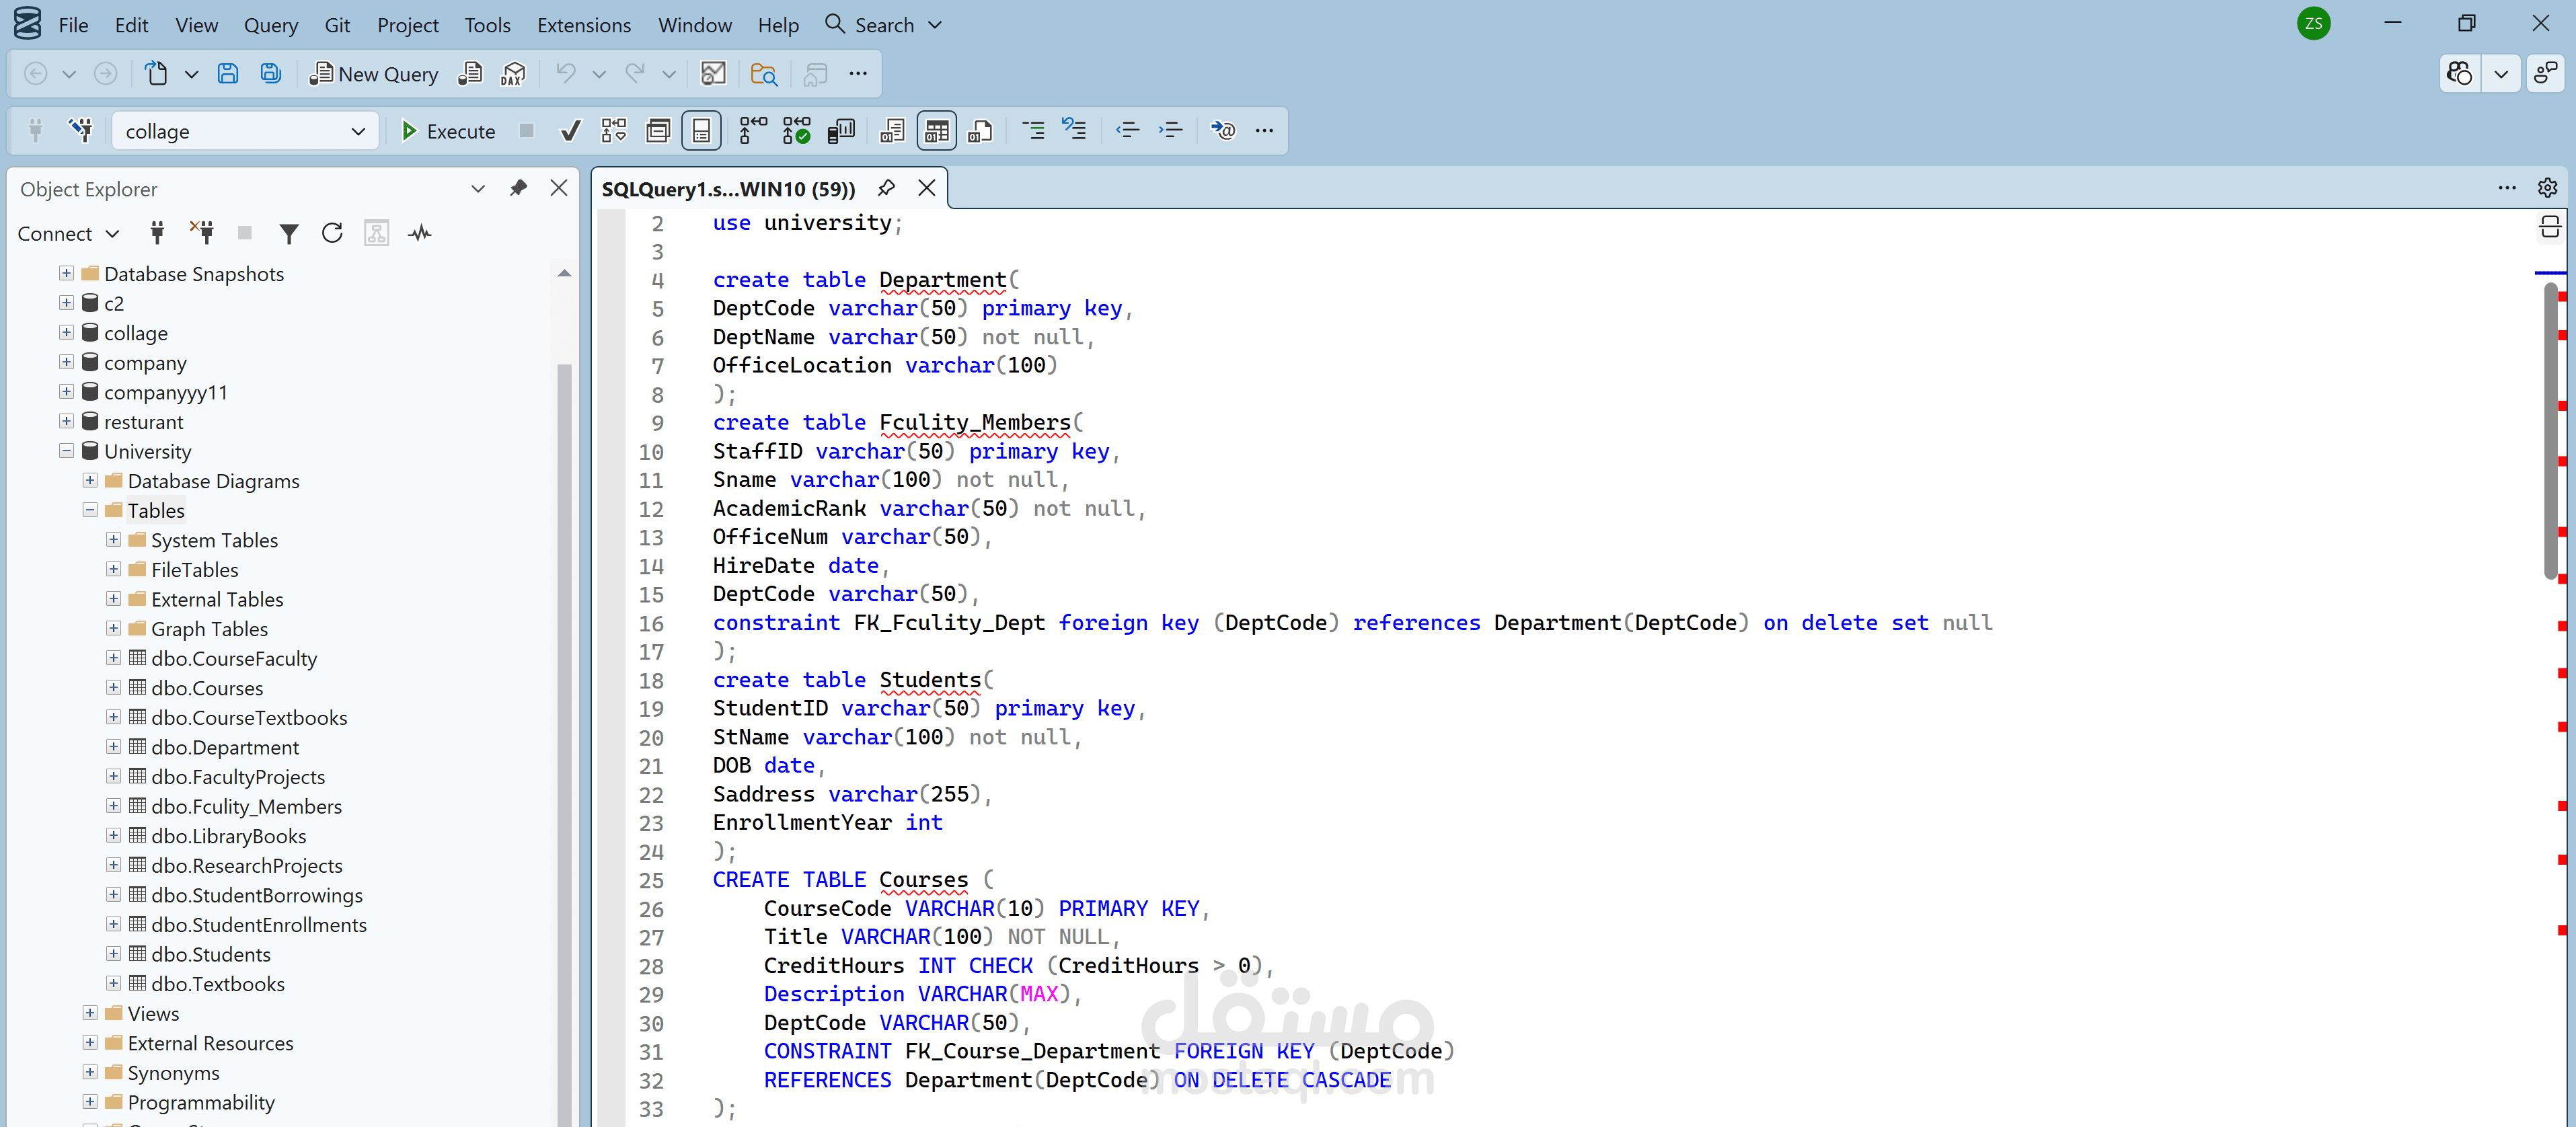
Task: Click the Object Explorer scroll up arrow
Action: click(564, 273)
